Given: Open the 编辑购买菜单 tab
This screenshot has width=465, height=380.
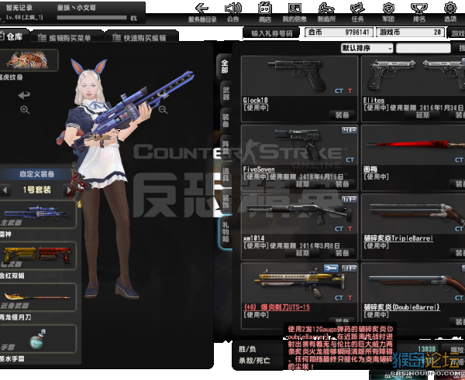Looking at the screenshot, I should point(67,37).
